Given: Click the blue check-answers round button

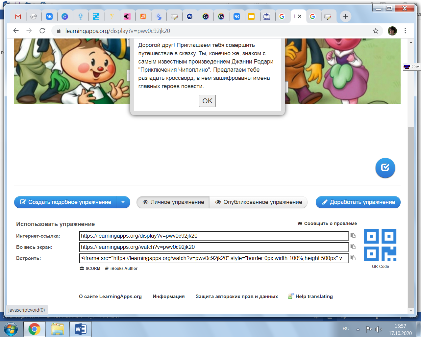Looking at the screenshot, I should pos(385,168).
